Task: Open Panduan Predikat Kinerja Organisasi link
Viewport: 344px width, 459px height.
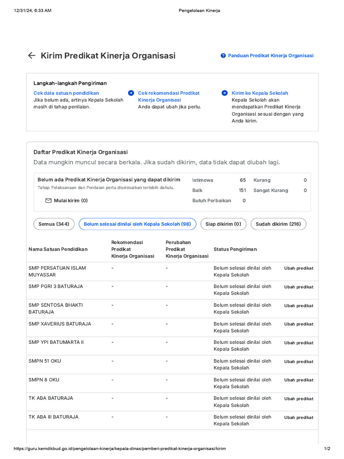Action: coord(271,56)
